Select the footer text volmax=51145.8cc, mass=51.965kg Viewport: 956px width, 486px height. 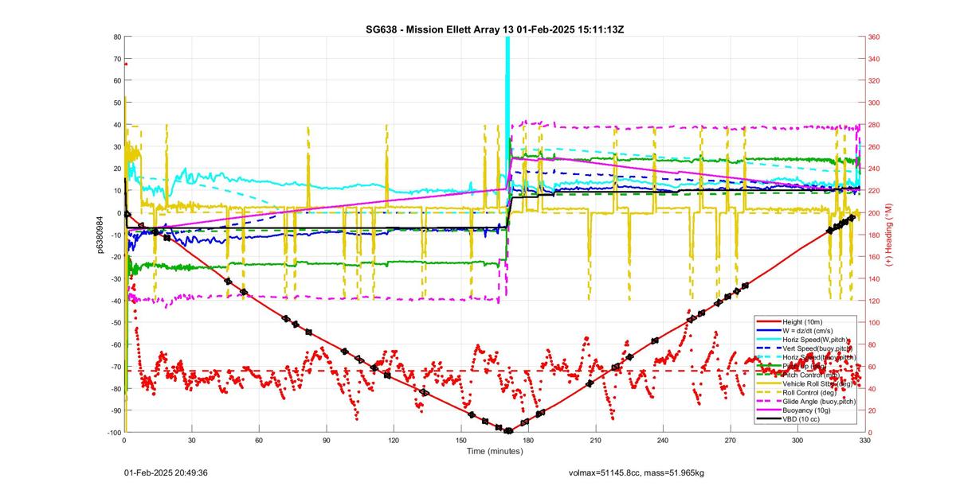[637, 472]
